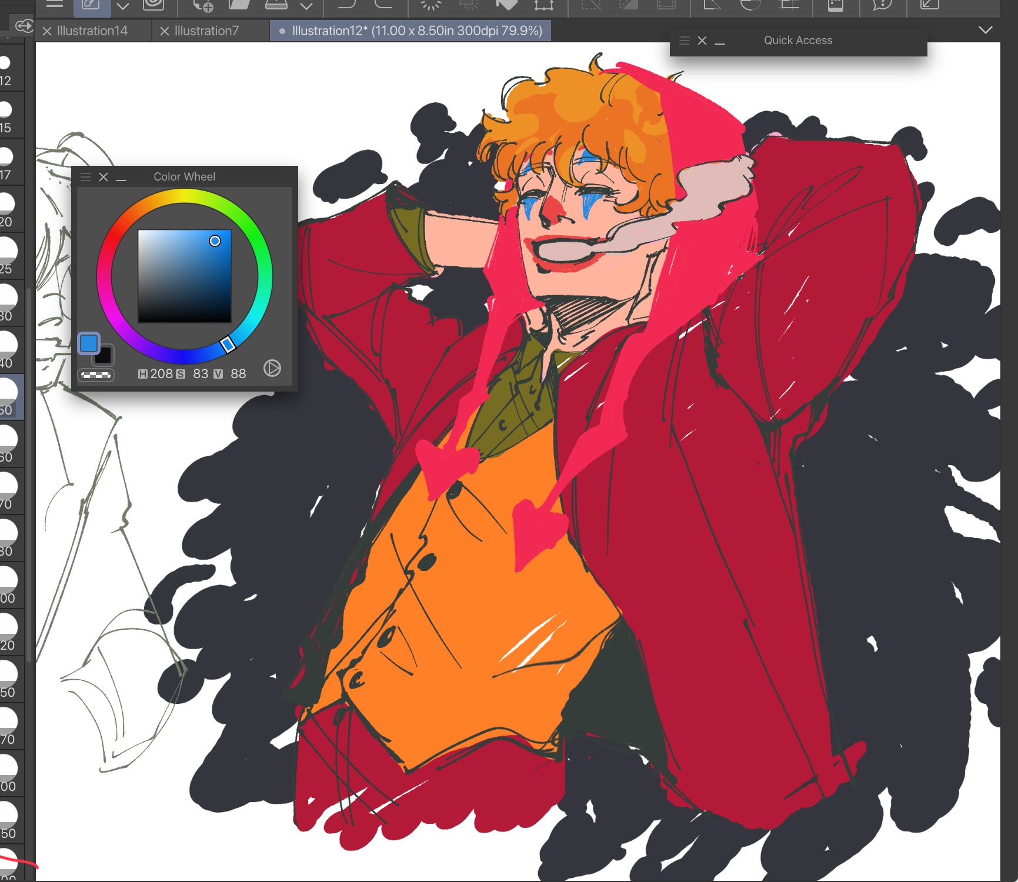The width and height of the screenshot is (1018, 882).
Task: Switch to the Illustration7 tab
Action: 206,31
